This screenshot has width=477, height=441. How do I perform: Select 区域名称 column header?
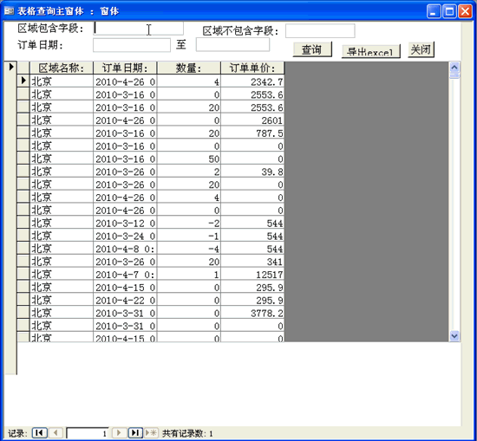pyautogui.click(x=62, y=68)
